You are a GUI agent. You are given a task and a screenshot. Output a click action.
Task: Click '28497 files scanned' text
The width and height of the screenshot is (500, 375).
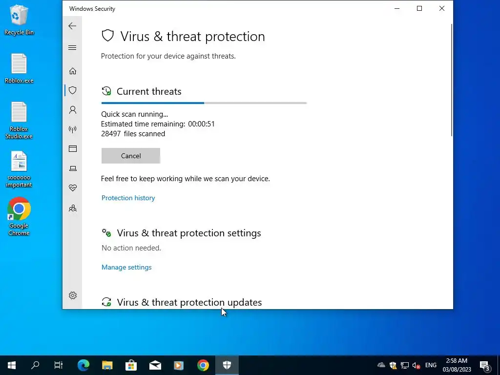pos(133,134)
